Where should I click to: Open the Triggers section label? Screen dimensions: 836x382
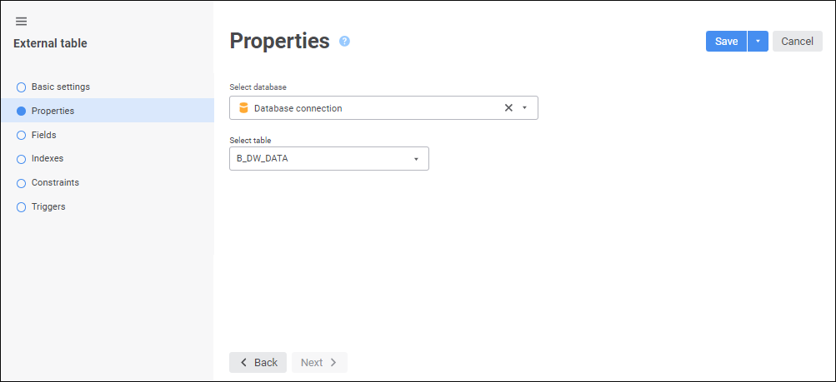(x=48, y=206)
